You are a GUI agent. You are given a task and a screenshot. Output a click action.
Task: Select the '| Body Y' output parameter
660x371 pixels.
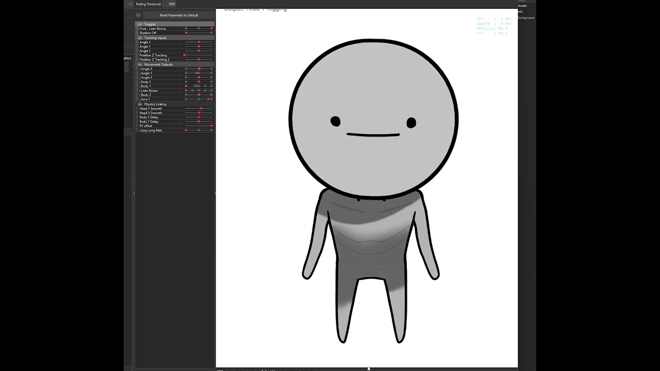point(145,86)
